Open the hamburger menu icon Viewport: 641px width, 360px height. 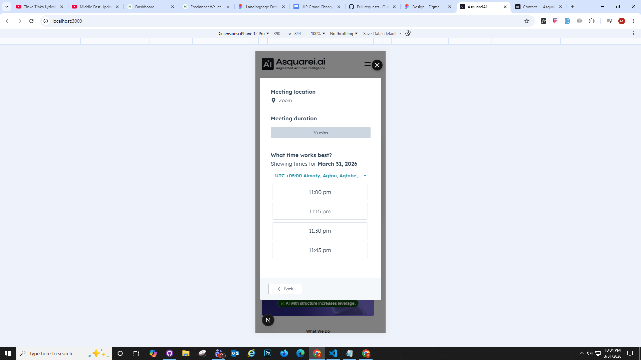pos(367,64)
